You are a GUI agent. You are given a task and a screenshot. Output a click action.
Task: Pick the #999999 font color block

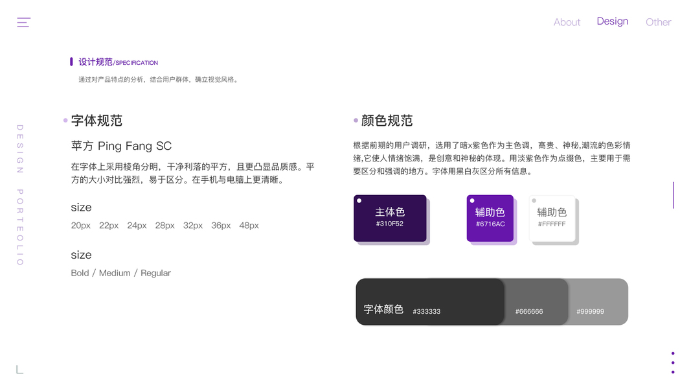click(598, 301)
